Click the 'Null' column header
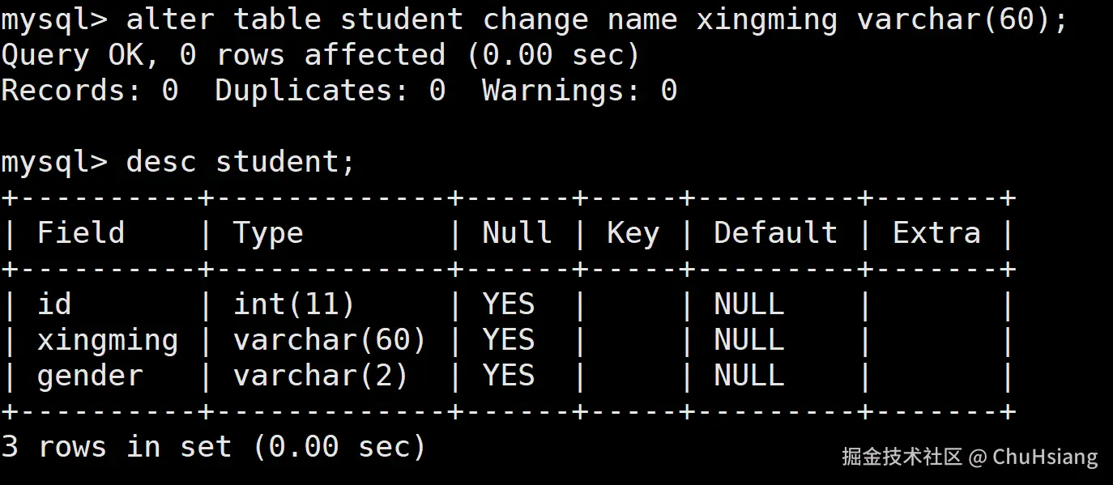 [x=517, y=233]
